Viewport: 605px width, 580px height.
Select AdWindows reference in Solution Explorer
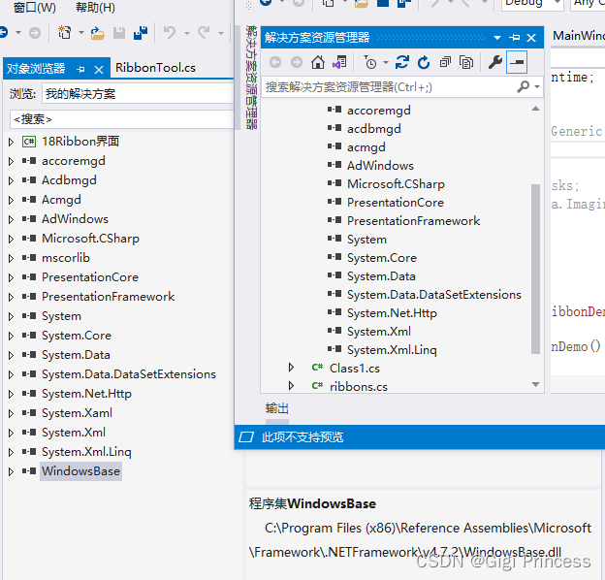380,166
